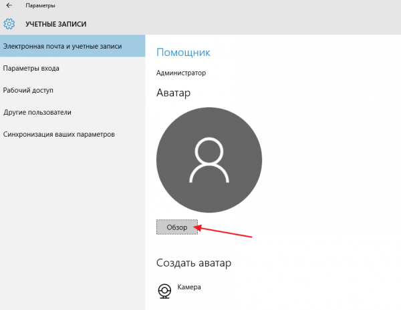Click the Администратор account type text
This screenshot has width=401, height=310.
[181, 73]
